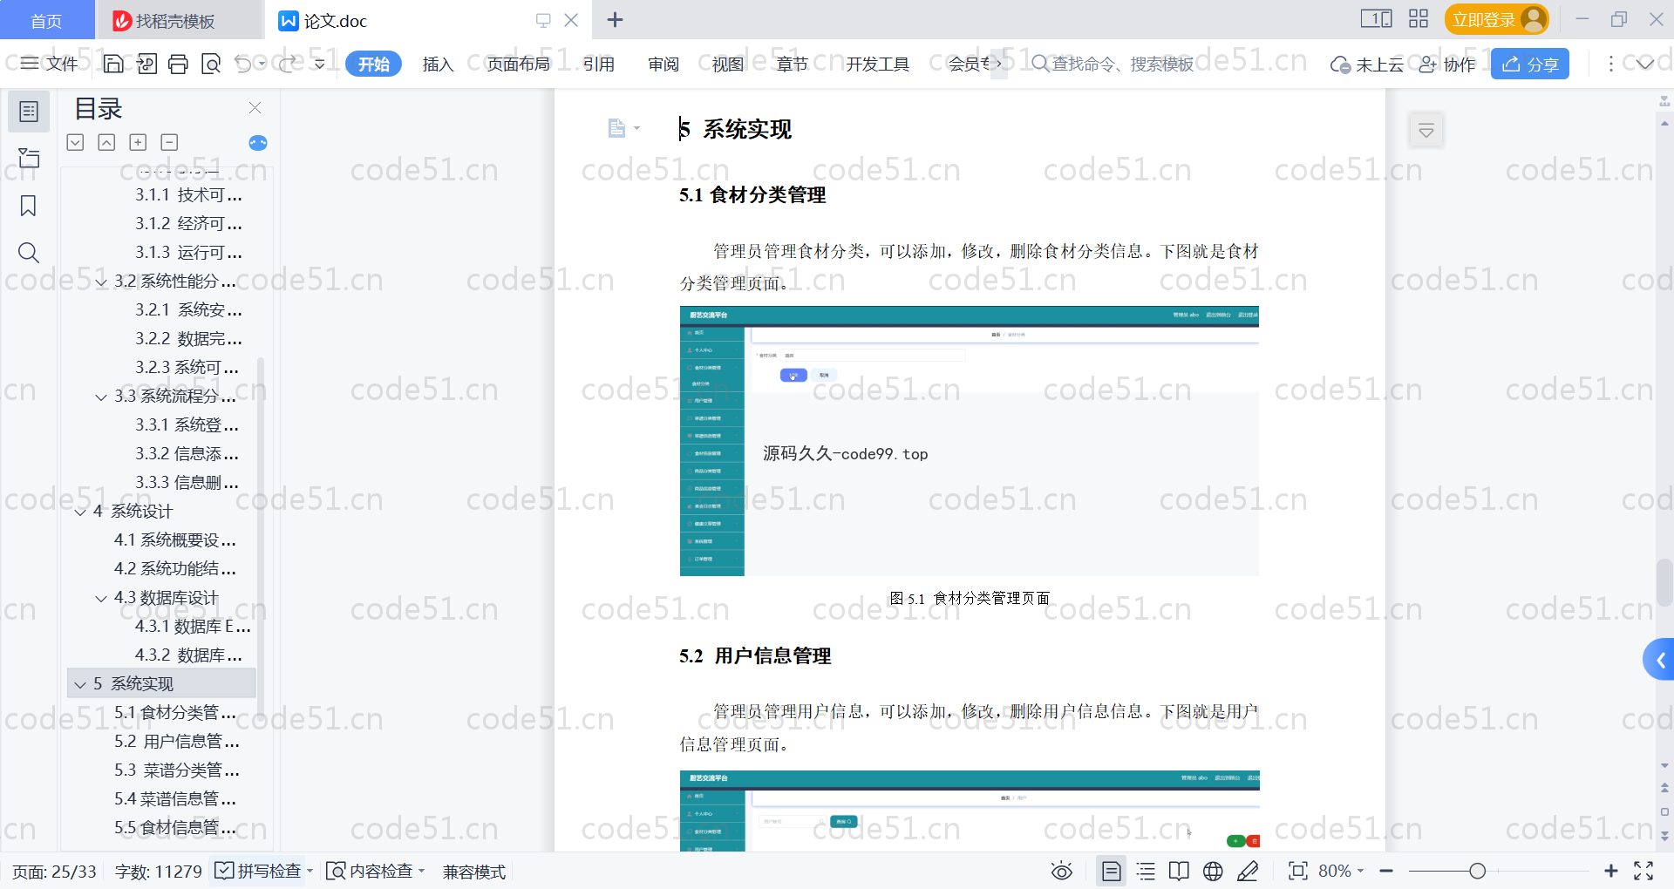Open the 文件 menu
This screenshot has width=1674, height=889.
pyautogui.click(x=49, y=64)
